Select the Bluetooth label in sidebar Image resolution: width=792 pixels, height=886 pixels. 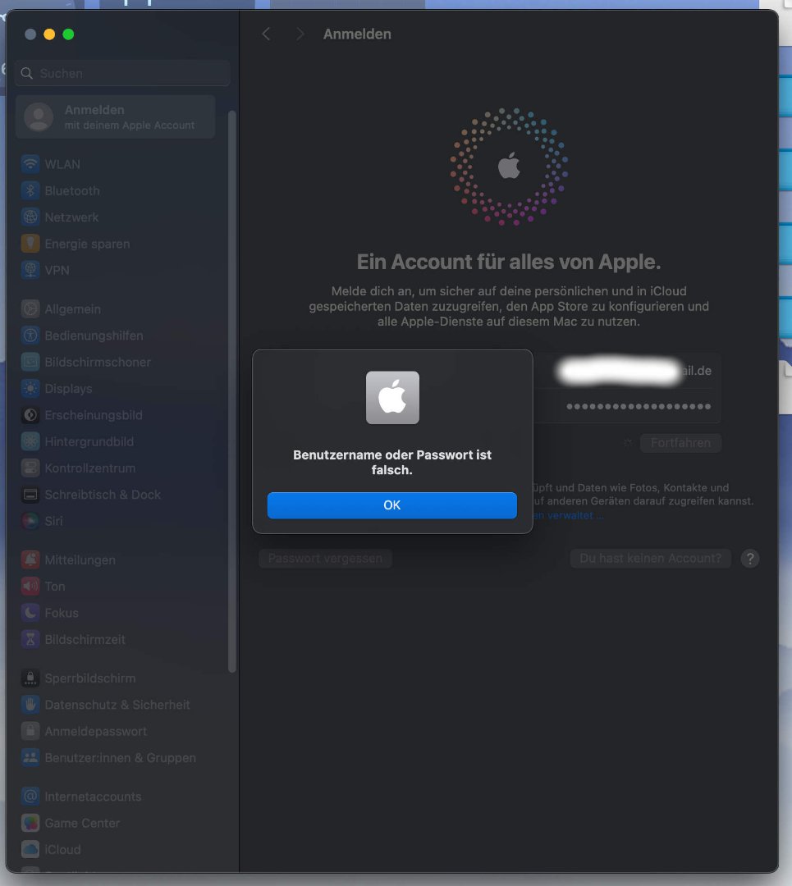(72, 191)
